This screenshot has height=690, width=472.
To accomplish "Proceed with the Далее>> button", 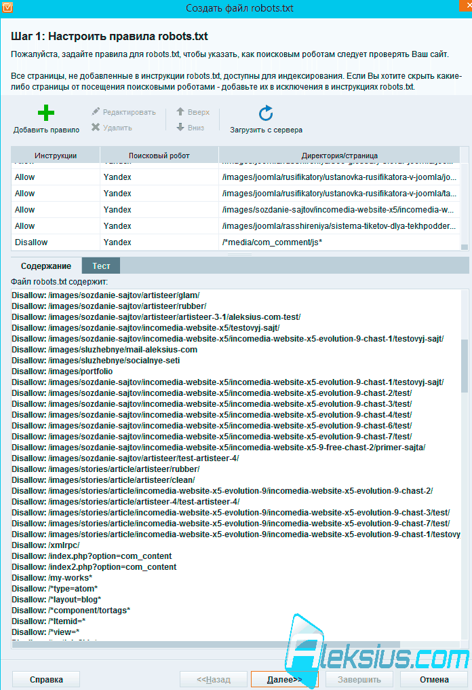I will coord(284,679).
